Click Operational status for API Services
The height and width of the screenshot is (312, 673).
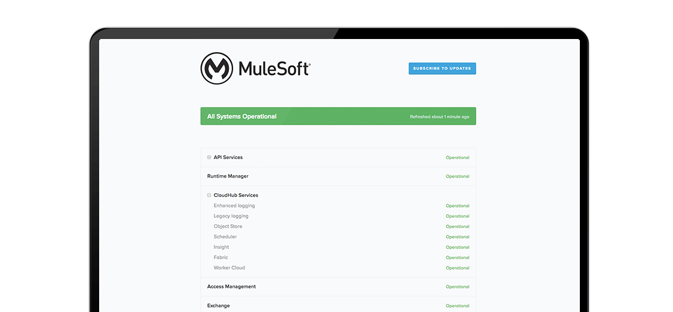pyautogui.click(x=457, y=158)
